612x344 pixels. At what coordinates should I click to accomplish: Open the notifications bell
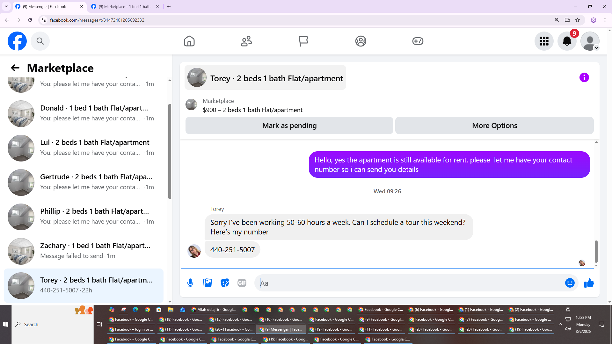coord(567,41)
